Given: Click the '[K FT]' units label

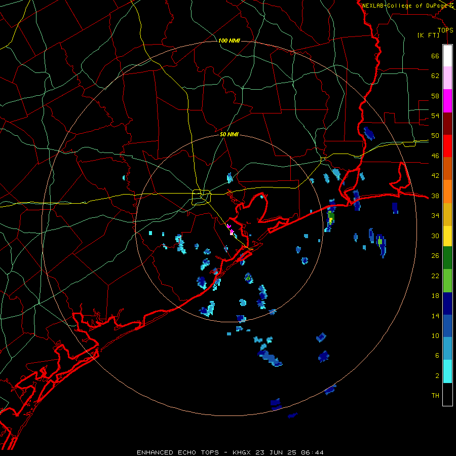Looking at the screenshot, I should tap(428, 35).
